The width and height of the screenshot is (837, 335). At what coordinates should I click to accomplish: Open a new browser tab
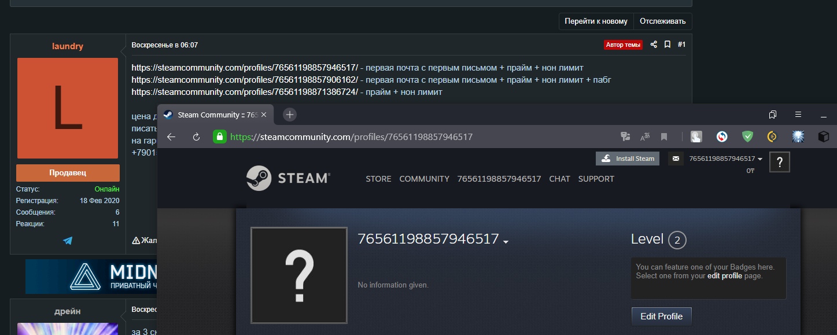click(290, 115)
